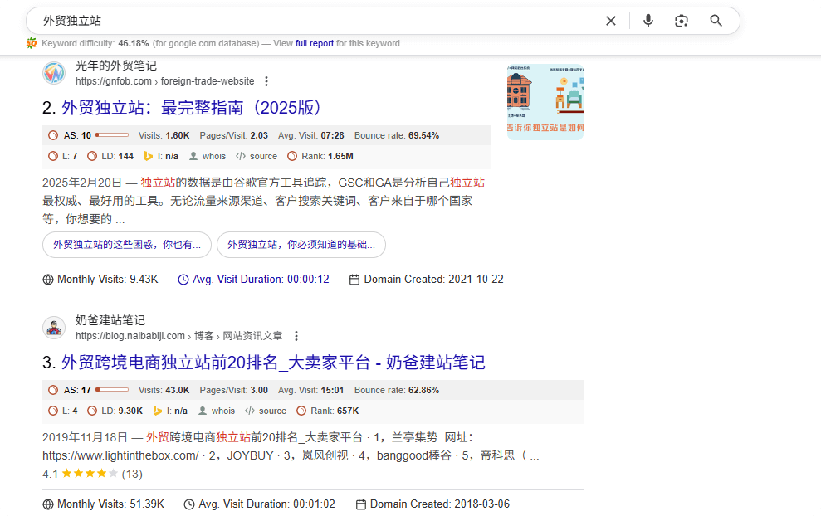Start voice search with the microphone icon
This screenshot has width=821, height=516.
pos(648,21)
